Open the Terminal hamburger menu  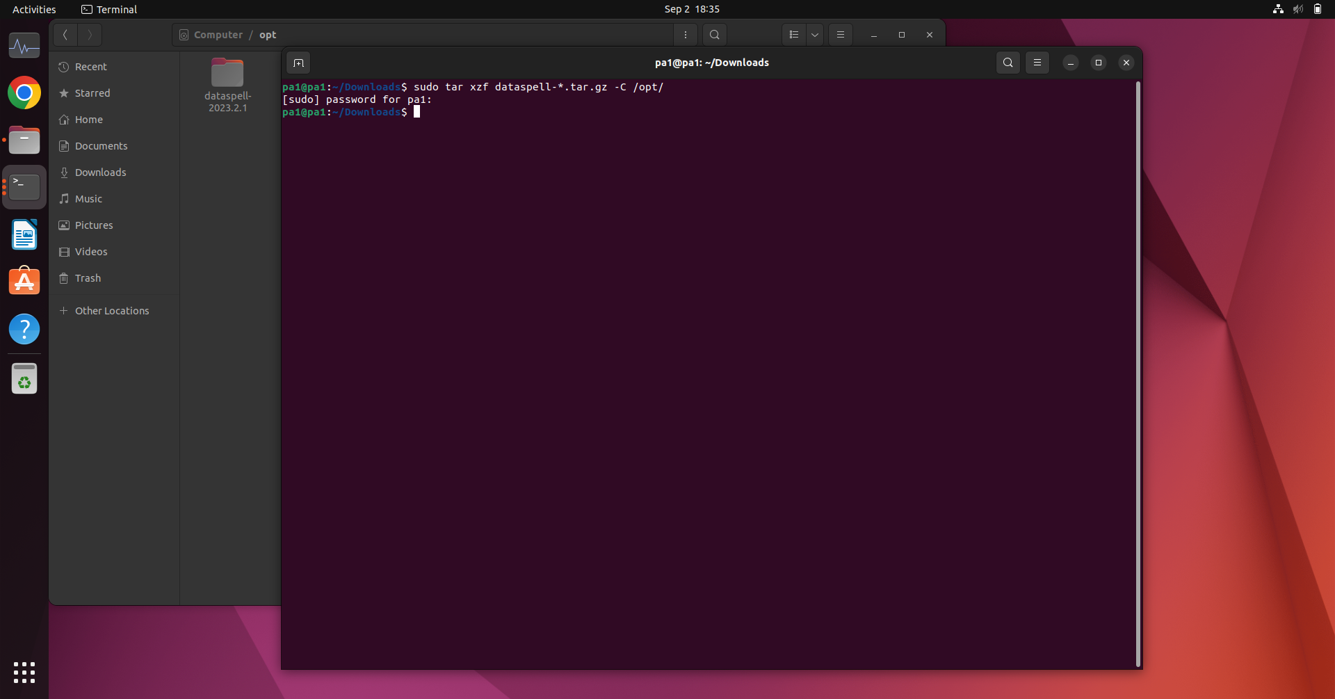(1037, 63)
